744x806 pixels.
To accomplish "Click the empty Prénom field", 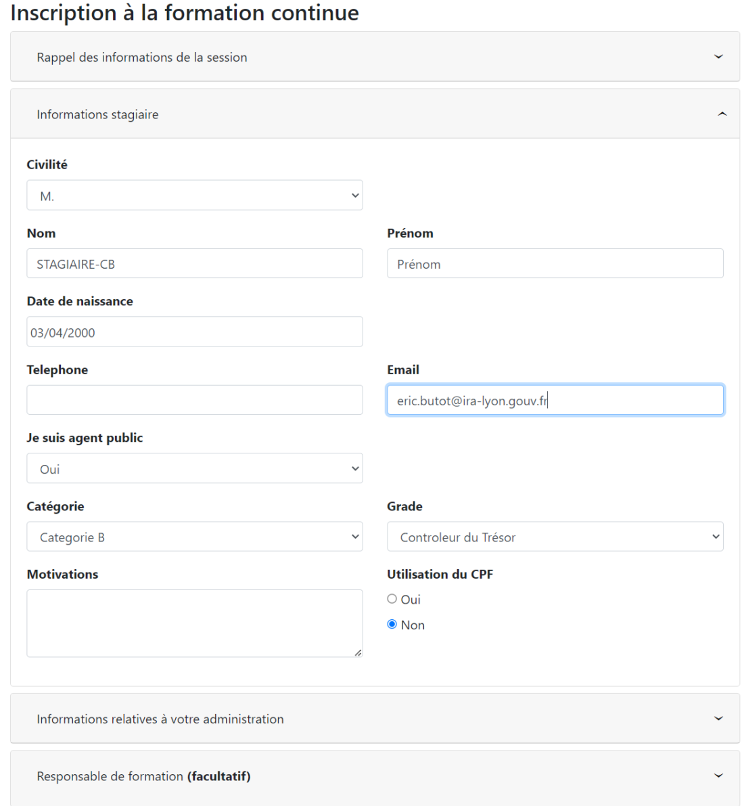I will 555,263.
